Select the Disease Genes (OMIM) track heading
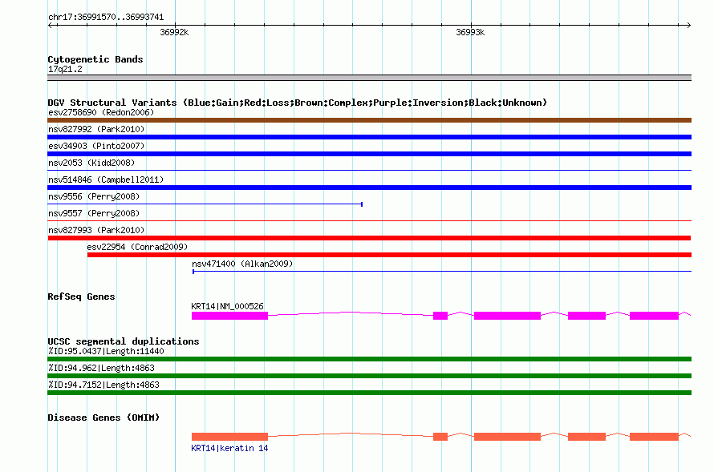This screenshot has height=472, width=714. point(103,418)
